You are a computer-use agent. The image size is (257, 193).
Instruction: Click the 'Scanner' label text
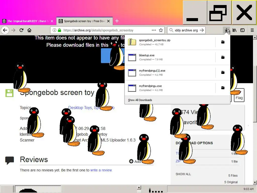pyautogui.click(x=27, y=140)
